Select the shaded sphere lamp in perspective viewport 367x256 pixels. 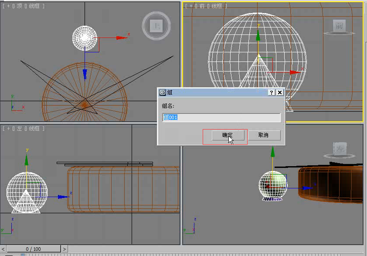point(273,186)
